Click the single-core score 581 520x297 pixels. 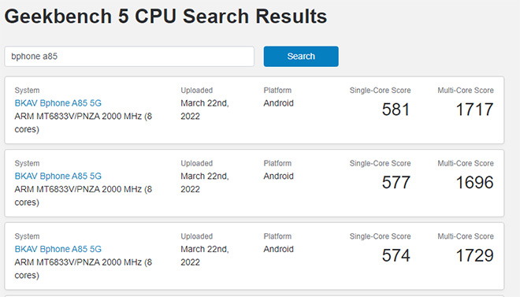396,110
